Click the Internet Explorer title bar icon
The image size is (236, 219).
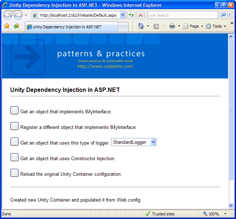tap(5, 5)
